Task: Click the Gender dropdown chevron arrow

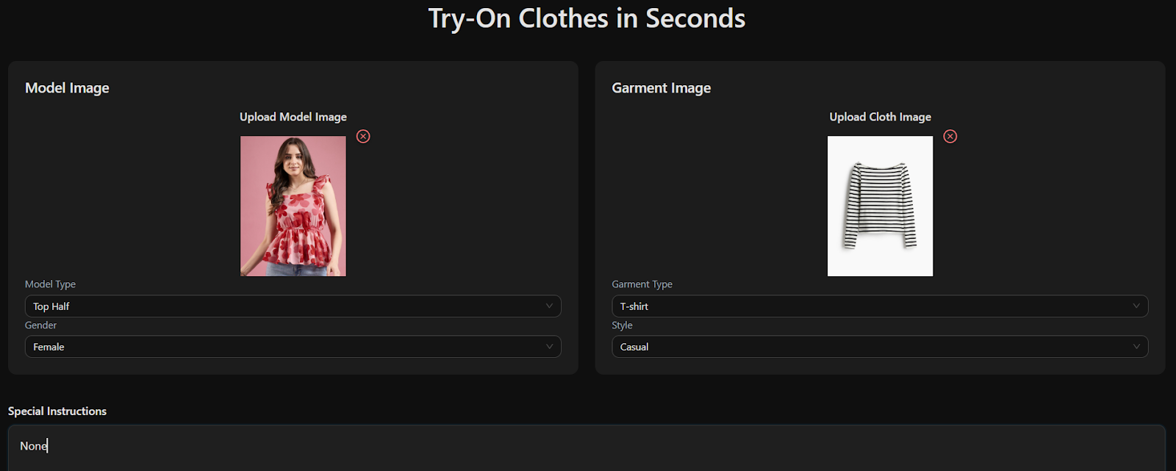Action: [549, 347]
